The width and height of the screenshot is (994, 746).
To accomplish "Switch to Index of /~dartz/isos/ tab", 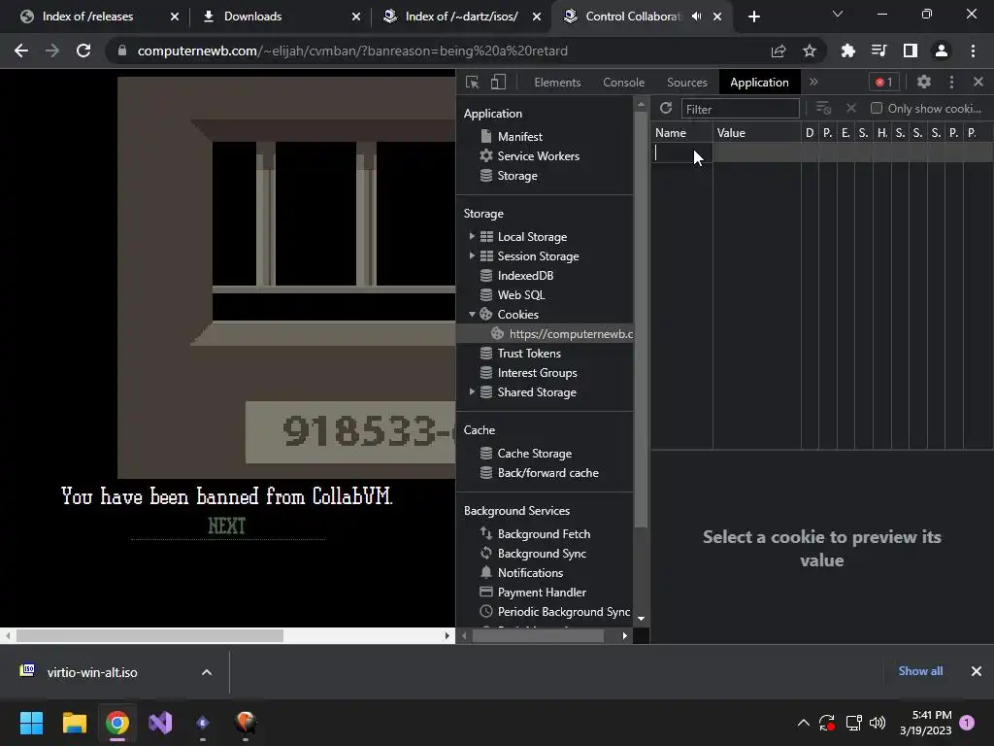I will point(461,17).
